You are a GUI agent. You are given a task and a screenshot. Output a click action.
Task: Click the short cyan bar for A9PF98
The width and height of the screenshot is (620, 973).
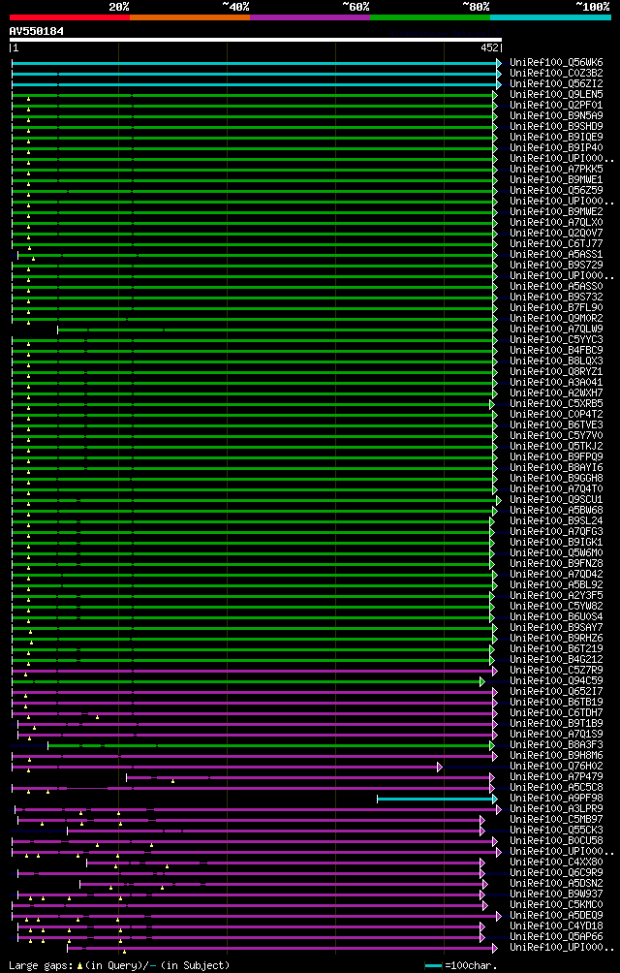[x=437, y=799]
